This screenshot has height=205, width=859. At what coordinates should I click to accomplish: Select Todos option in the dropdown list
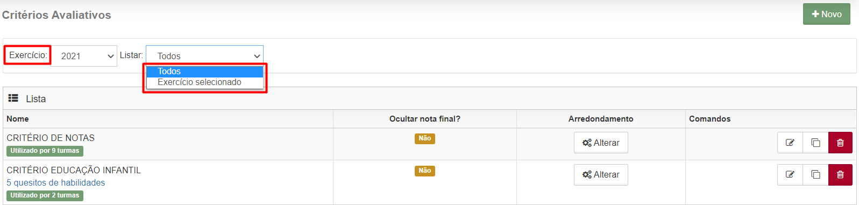[x=204, y=71]
